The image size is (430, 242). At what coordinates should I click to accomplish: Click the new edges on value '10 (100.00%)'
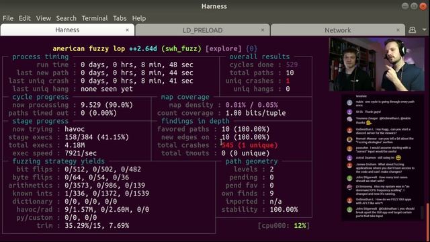245,137
